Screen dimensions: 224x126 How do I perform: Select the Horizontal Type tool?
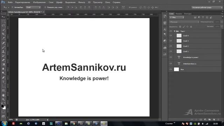click(3, 82)
